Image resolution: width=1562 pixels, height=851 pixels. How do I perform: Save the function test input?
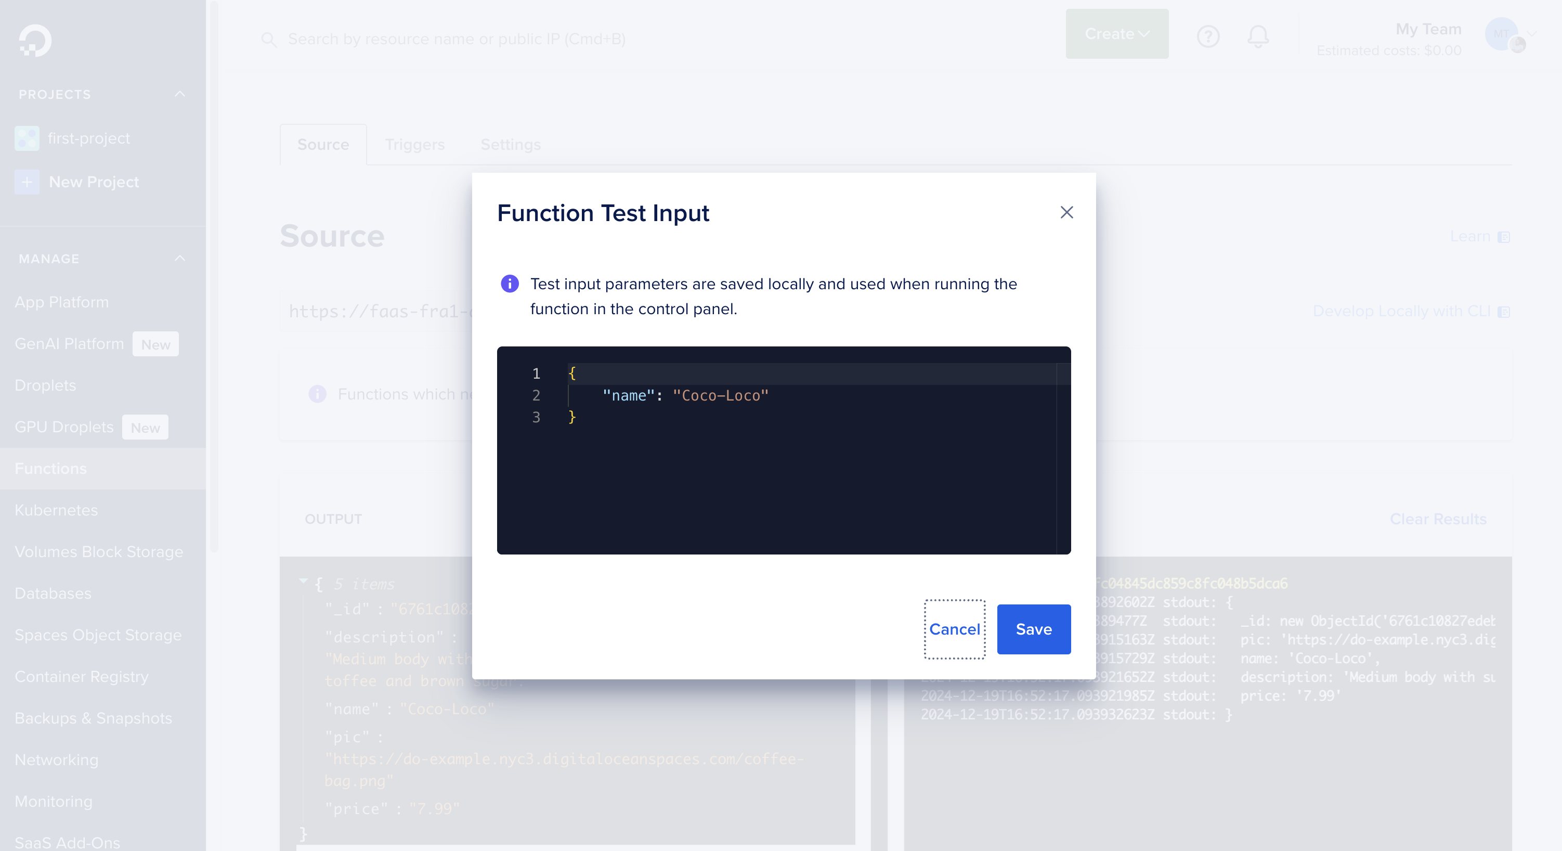coord(1034,629)
